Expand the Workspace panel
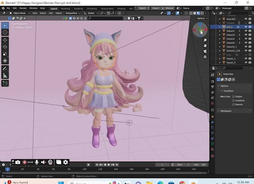Viewport: 254px width, 184px height. pos(226,111)
